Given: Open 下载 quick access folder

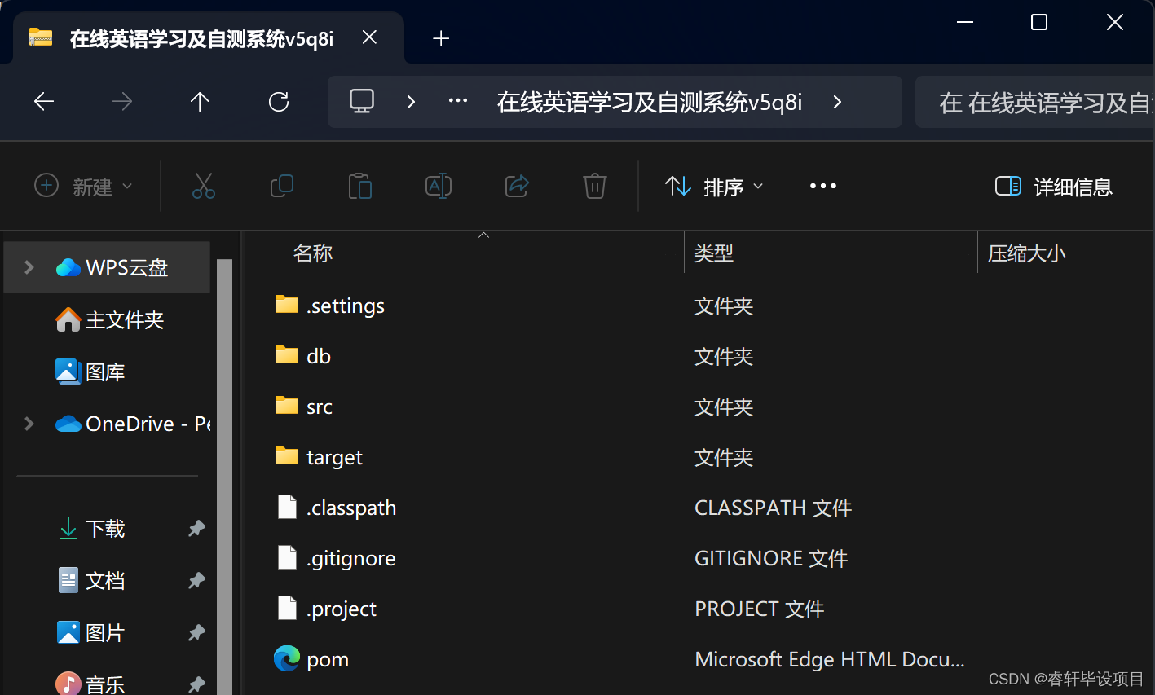Looking at the screenshot, I should point(92,528).
